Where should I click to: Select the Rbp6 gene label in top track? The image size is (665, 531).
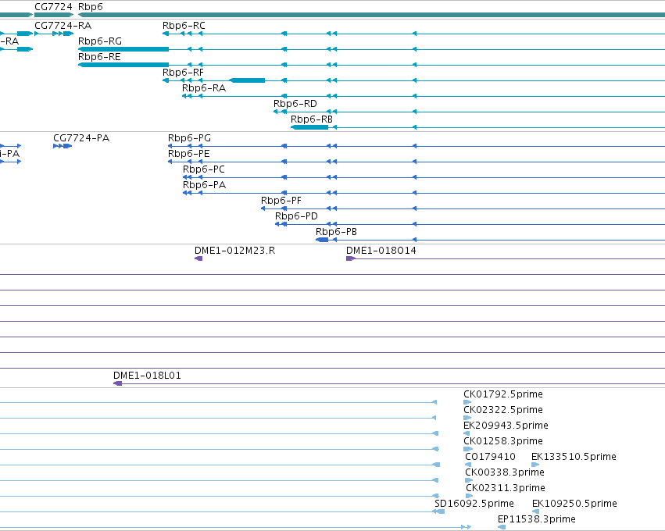pyautogui.click(x=91, y=7)
